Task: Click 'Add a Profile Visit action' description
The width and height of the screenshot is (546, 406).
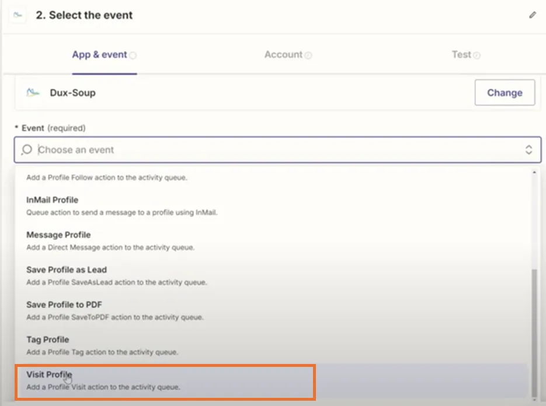Action: [103, 387]
